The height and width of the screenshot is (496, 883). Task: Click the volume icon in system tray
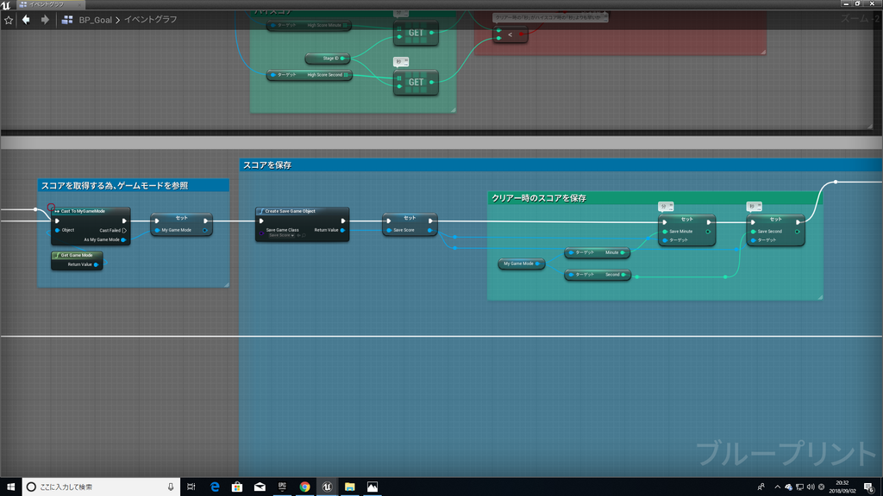point(811,487)
